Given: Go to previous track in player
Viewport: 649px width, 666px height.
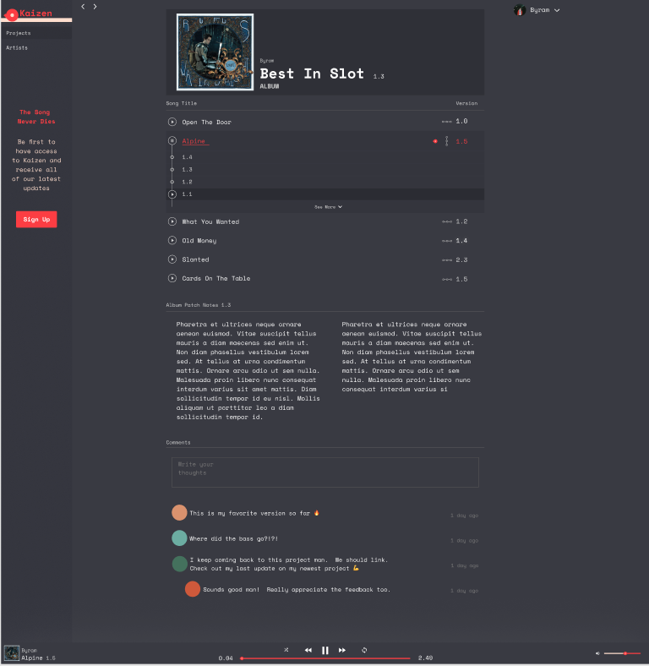Looking at the screenshot, I should (x=308, y=650).
